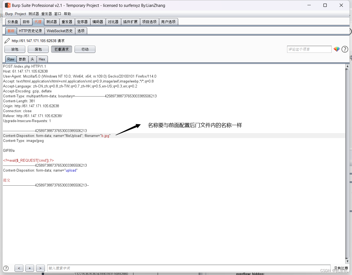Click the pencil edit target icon

coord(7,41)
